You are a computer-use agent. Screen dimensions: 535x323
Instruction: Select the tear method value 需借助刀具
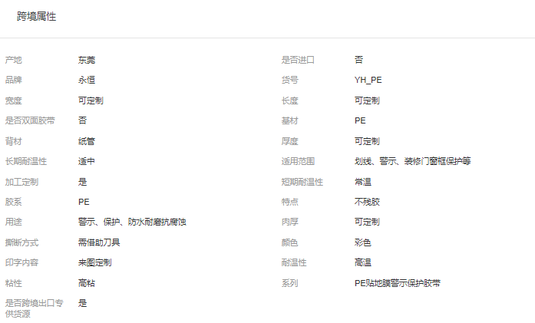click(x=99, y=242)
